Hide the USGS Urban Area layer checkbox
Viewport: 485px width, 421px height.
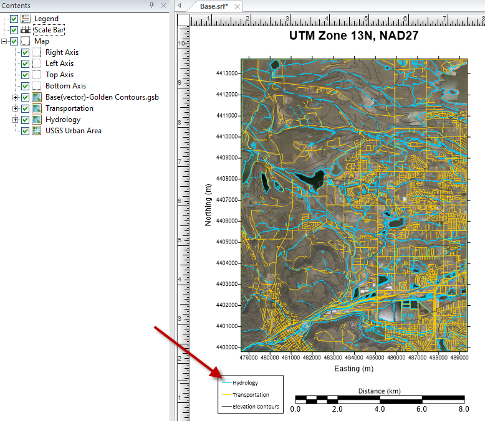tap(26, 131)
